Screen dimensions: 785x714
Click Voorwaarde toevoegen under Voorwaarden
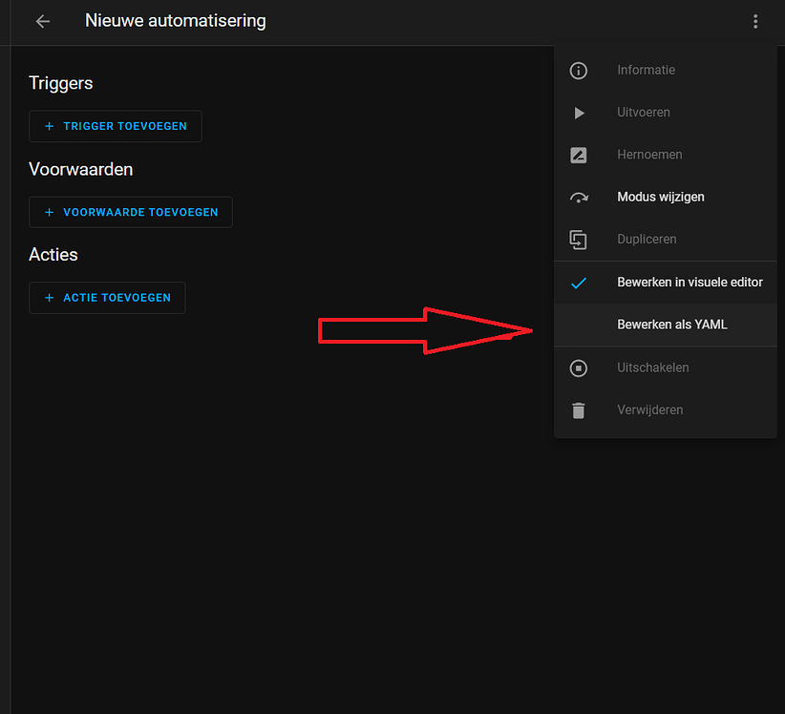[x=131, y=212]
